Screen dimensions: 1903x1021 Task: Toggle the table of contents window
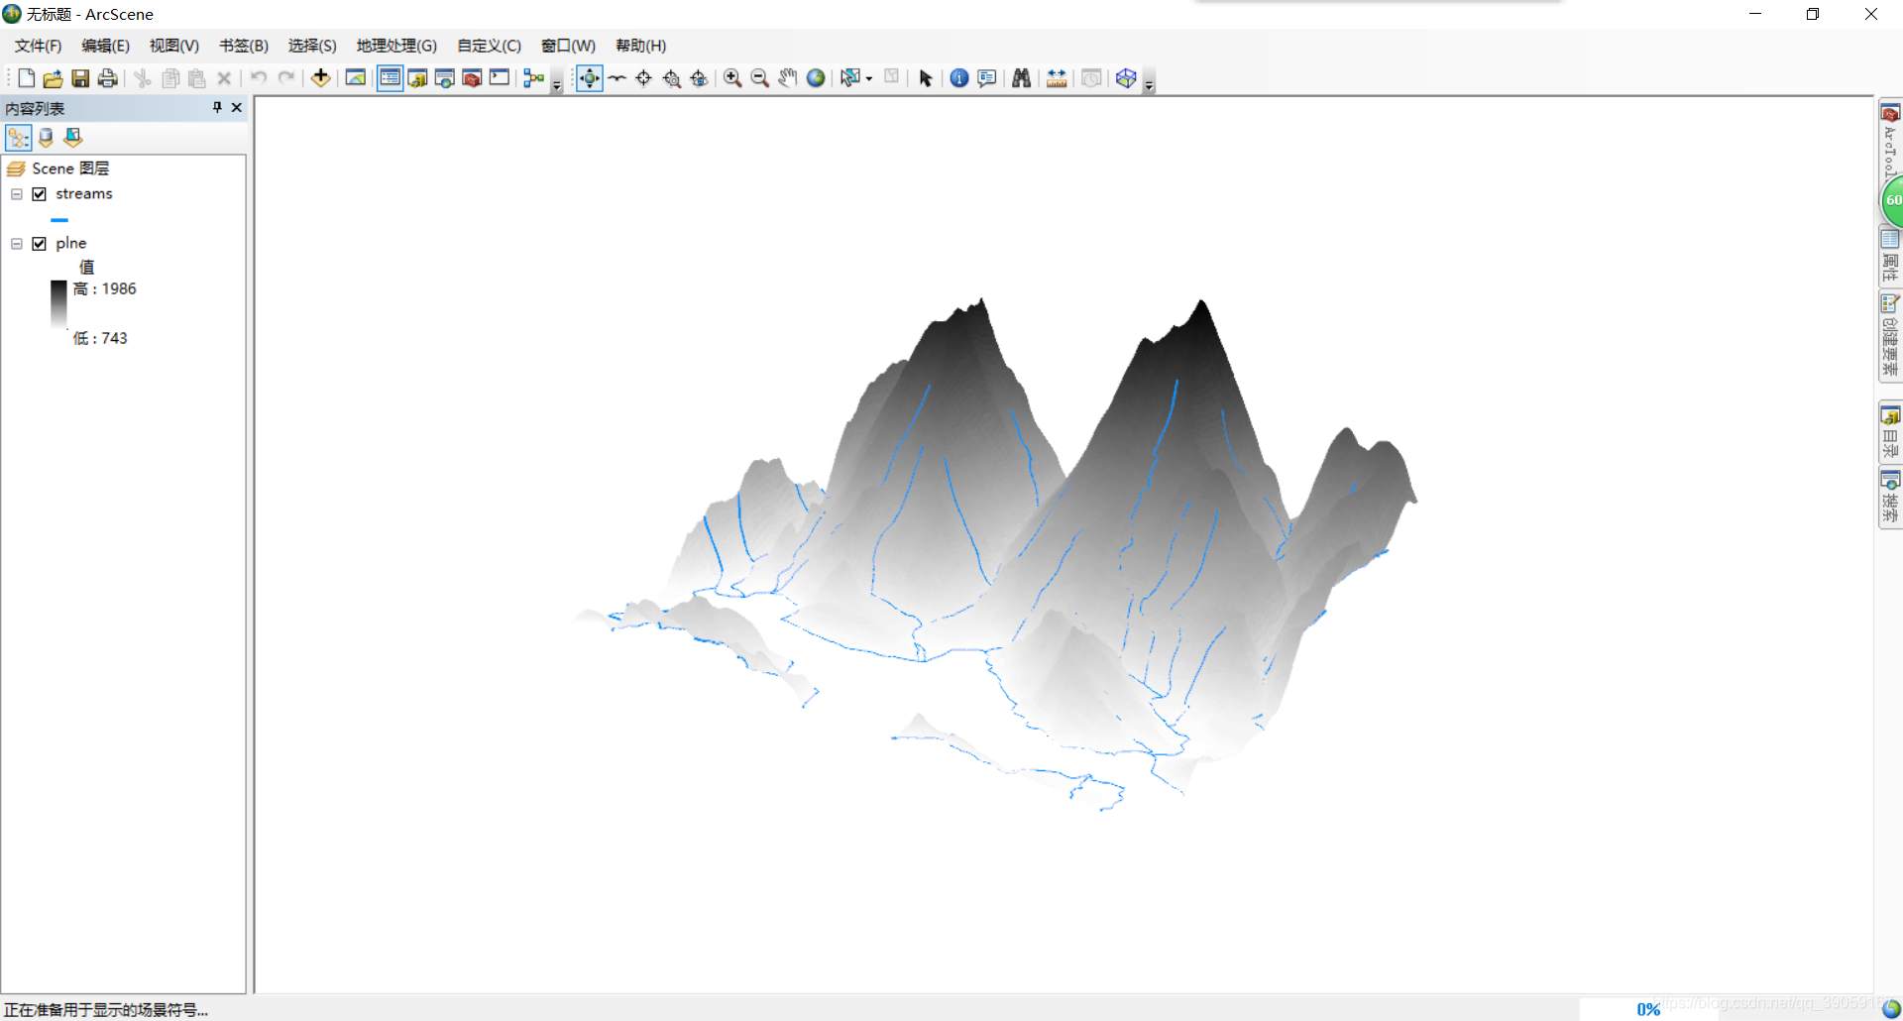click(390, 78)
